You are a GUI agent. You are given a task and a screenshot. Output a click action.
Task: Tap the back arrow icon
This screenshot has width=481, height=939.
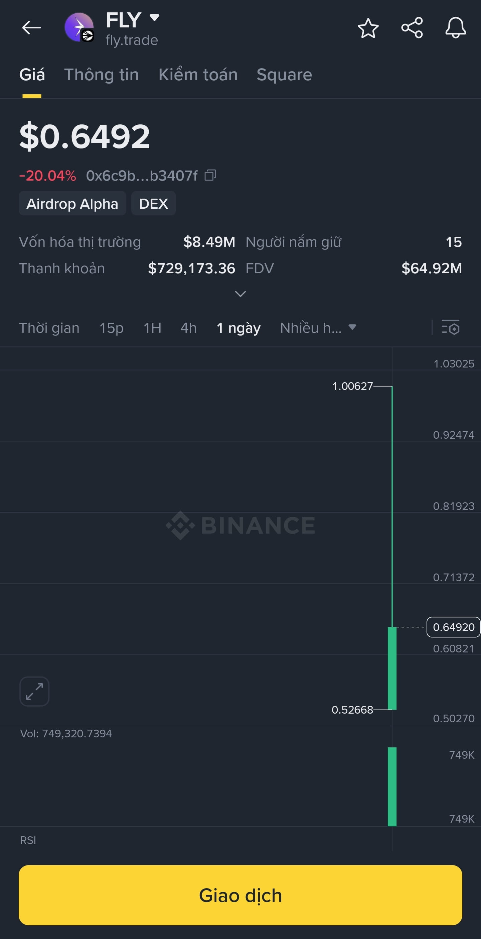coord(31,27)
